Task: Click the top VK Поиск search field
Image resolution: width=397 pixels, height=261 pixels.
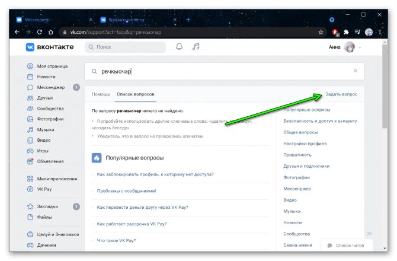Action: (125, 47)
